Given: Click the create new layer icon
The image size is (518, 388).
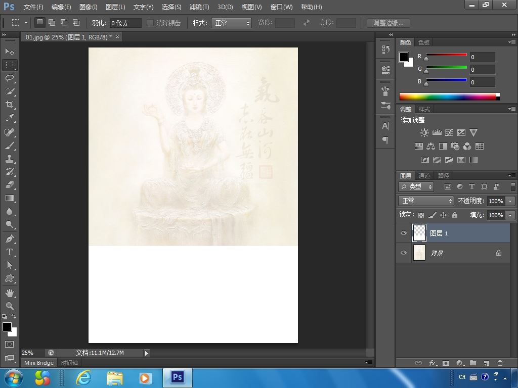Looking at the screenshot, I should [x=486, y=363].
